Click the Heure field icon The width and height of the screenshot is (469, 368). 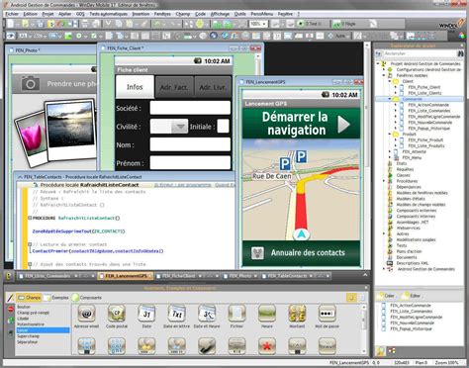(x=267, y=314)
